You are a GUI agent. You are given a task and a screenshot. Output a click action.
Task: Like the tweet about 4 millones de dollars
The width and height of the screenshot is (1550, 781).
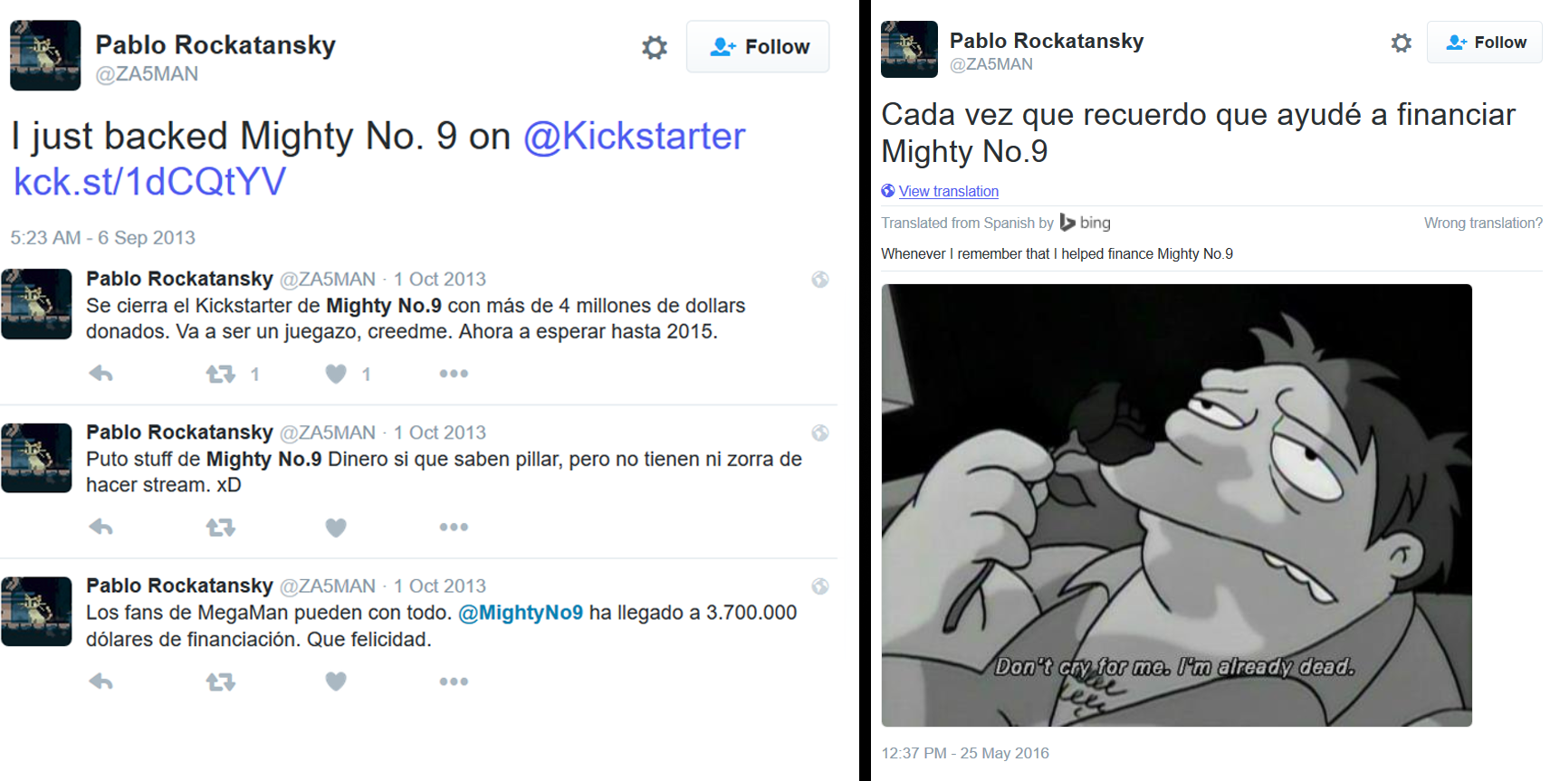336,373
